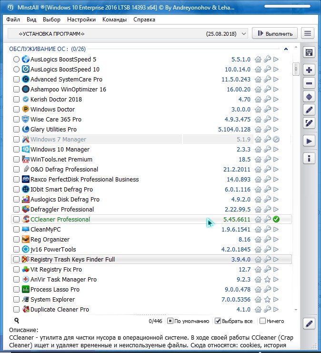Check the Ashampoo WinOptimizer 16 checkbox
This screenshot has width=321, height=353.
click(x=16, y=90)
